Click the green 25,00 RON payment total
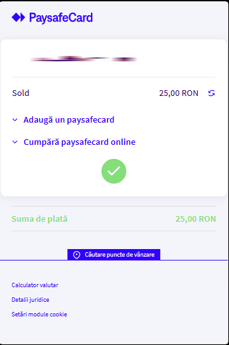Screen dimensions: 229x345 [195, 219]
